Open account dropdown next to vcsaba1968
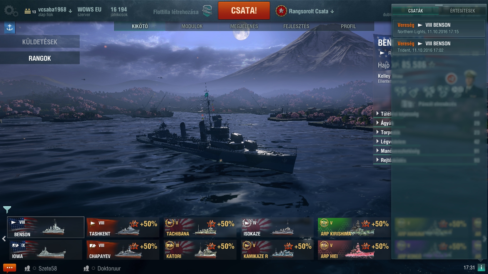The width and height of the screenshot is (488, 274). click(70, 11)
